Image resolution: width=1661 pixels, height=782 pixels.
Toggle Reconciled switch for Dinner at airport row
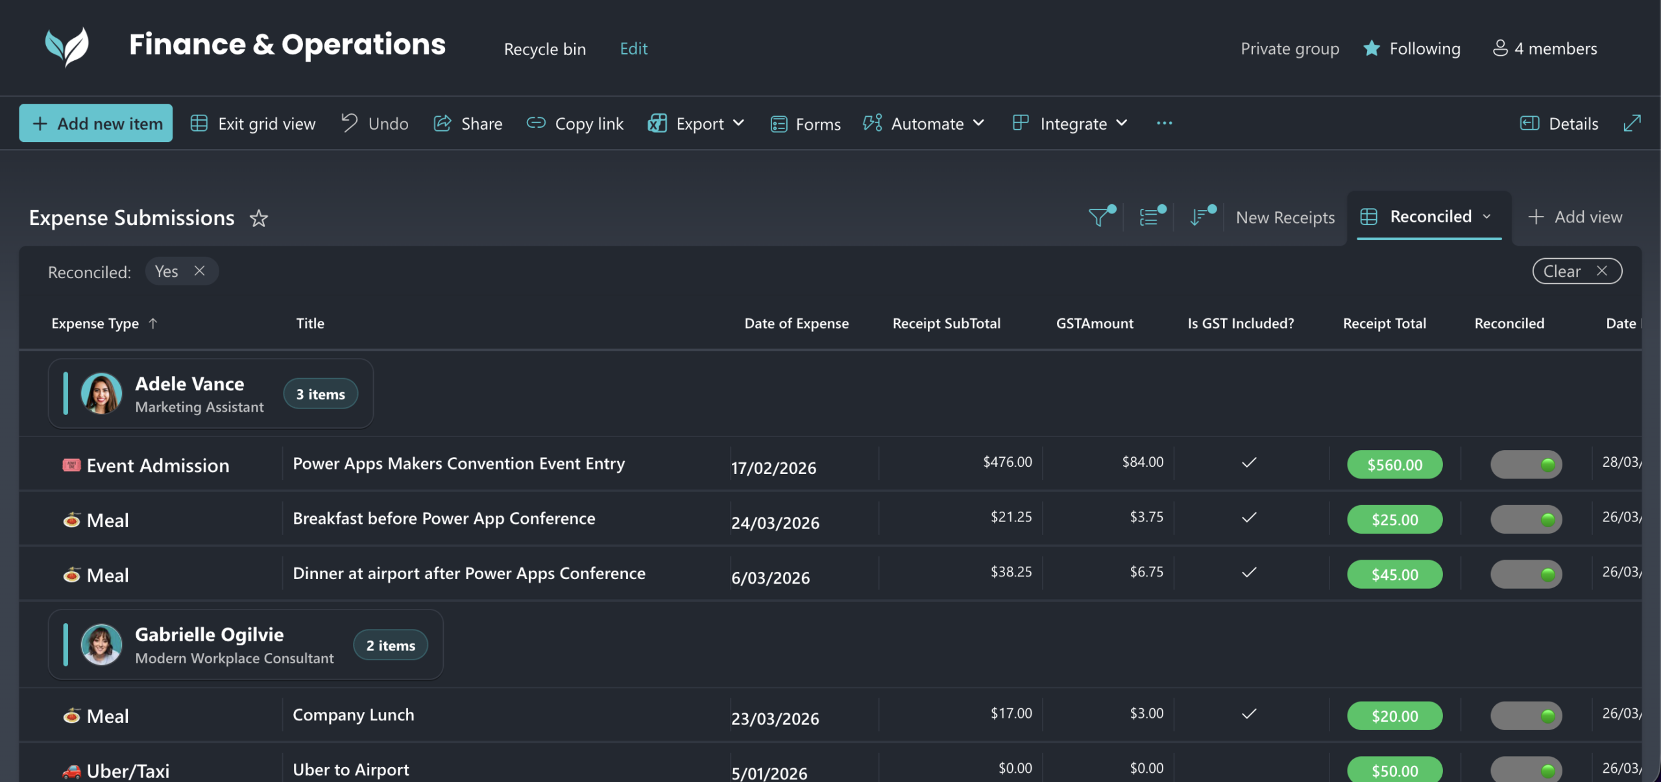tap(1526, 575)
